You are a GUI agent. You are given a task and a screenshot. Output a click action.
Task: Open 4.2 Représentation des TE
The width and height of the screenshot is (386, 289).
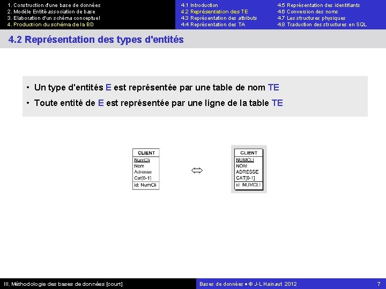point(214,12)
